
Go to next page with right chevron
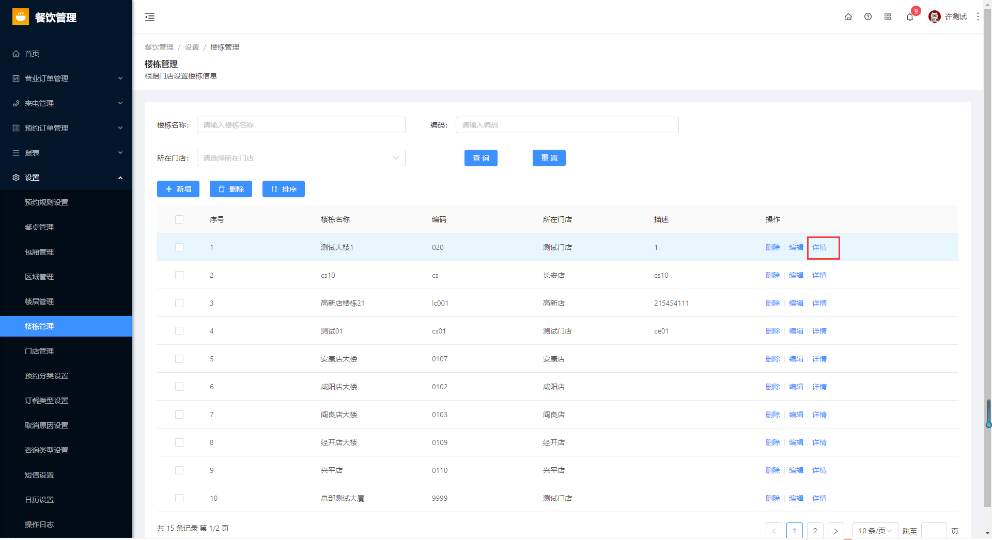coord(836,531)
